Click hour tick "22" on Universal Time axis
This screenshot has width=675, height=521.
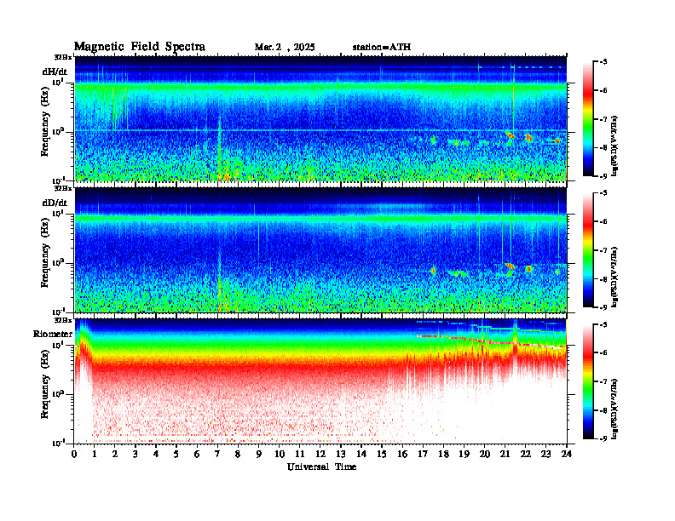pos(526,454)
